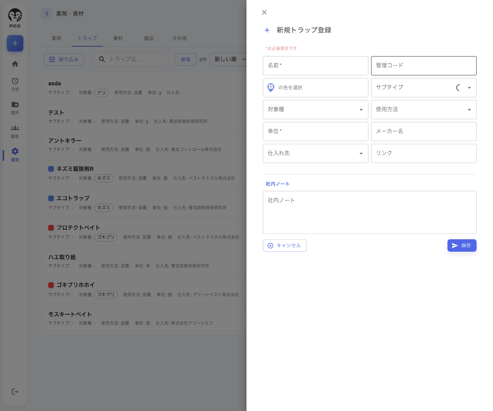The width and height of the screenshot is (493, 411).
Task: Click the plus icon beside 新規トラップ登録
Action: (x=267, y=30)
